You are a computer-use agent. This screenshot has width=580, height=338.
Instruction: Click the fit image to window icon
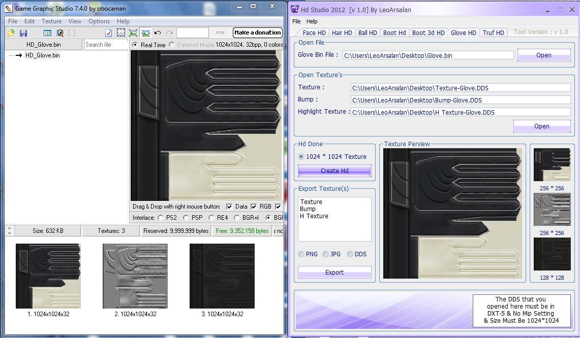coord(133,33)
